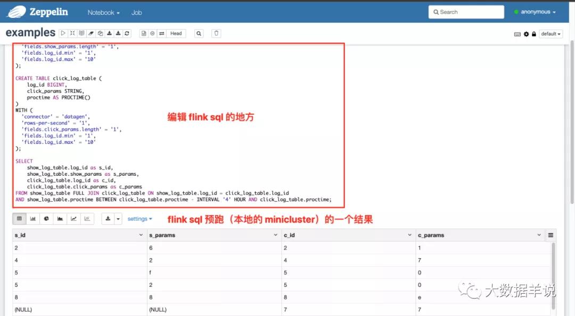Open note permissions lock icon
The height and width of the screenshot is (316, 575).
tap(533, 34)
